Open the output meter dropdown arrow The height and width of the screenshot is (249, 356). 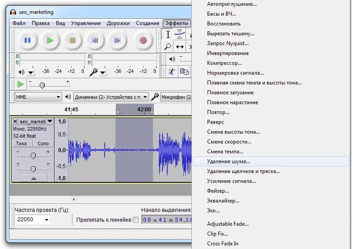[31, 72]
